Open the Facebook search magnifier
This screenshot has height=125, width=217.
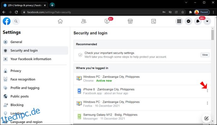click(16, 21)
